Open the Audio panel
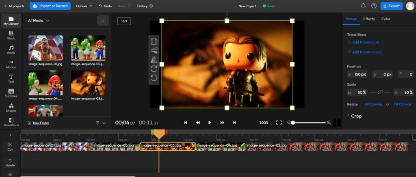Screen dimensions: 416x177 pos(11,50)
